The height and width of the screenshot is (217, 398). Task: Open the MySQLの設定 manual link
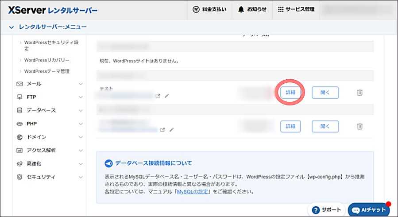pos(193,192)
